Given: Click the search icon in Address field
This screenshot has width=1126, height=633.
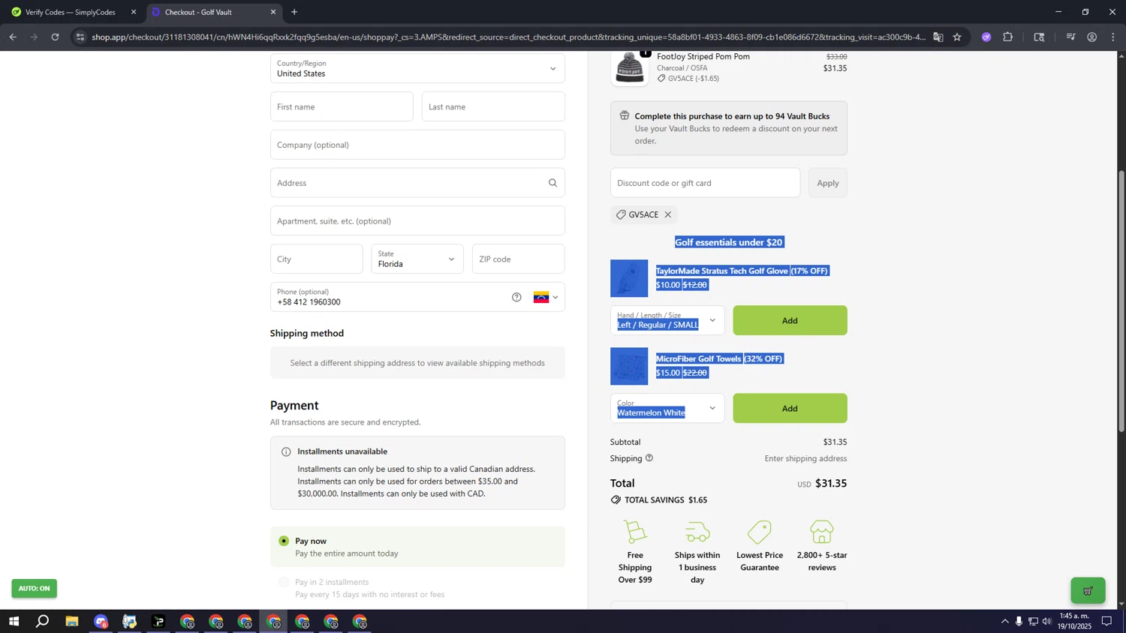Looking at the screenshot, I should (x=552, y=183).
